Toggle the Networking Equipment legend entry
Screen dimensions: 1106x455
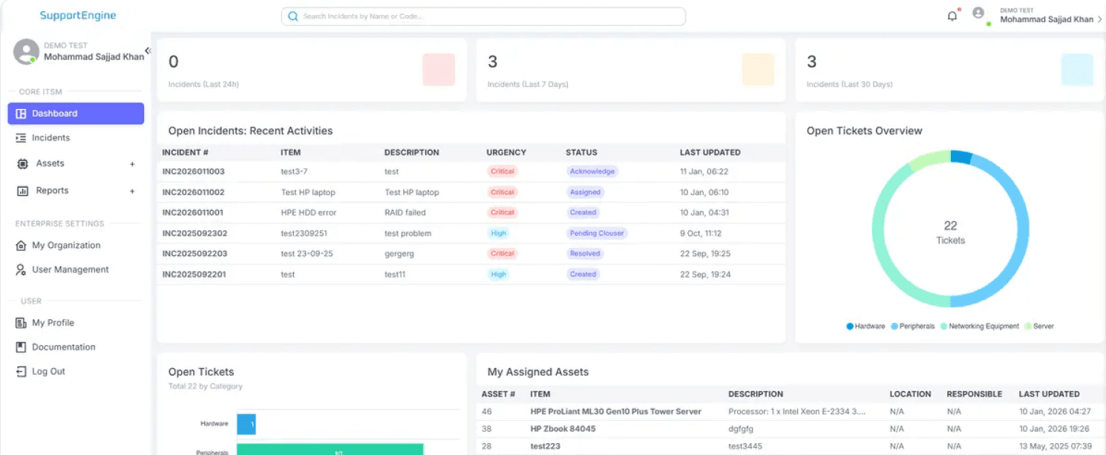pyautogui.click(x=978, y=325)
